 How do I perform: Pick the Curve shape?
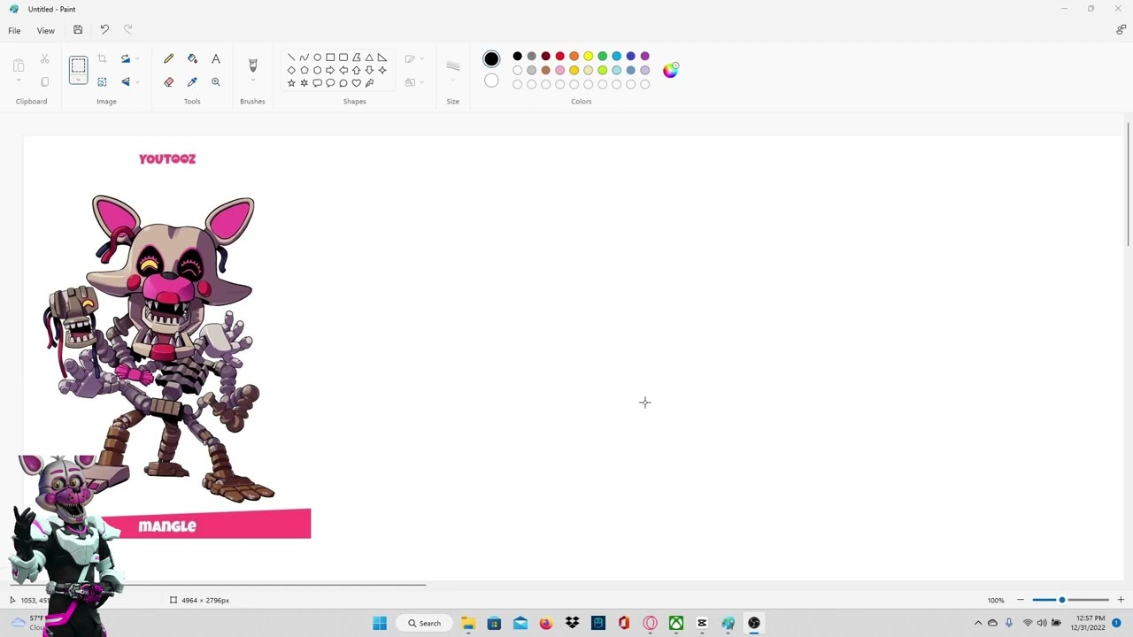pos(304,58)
